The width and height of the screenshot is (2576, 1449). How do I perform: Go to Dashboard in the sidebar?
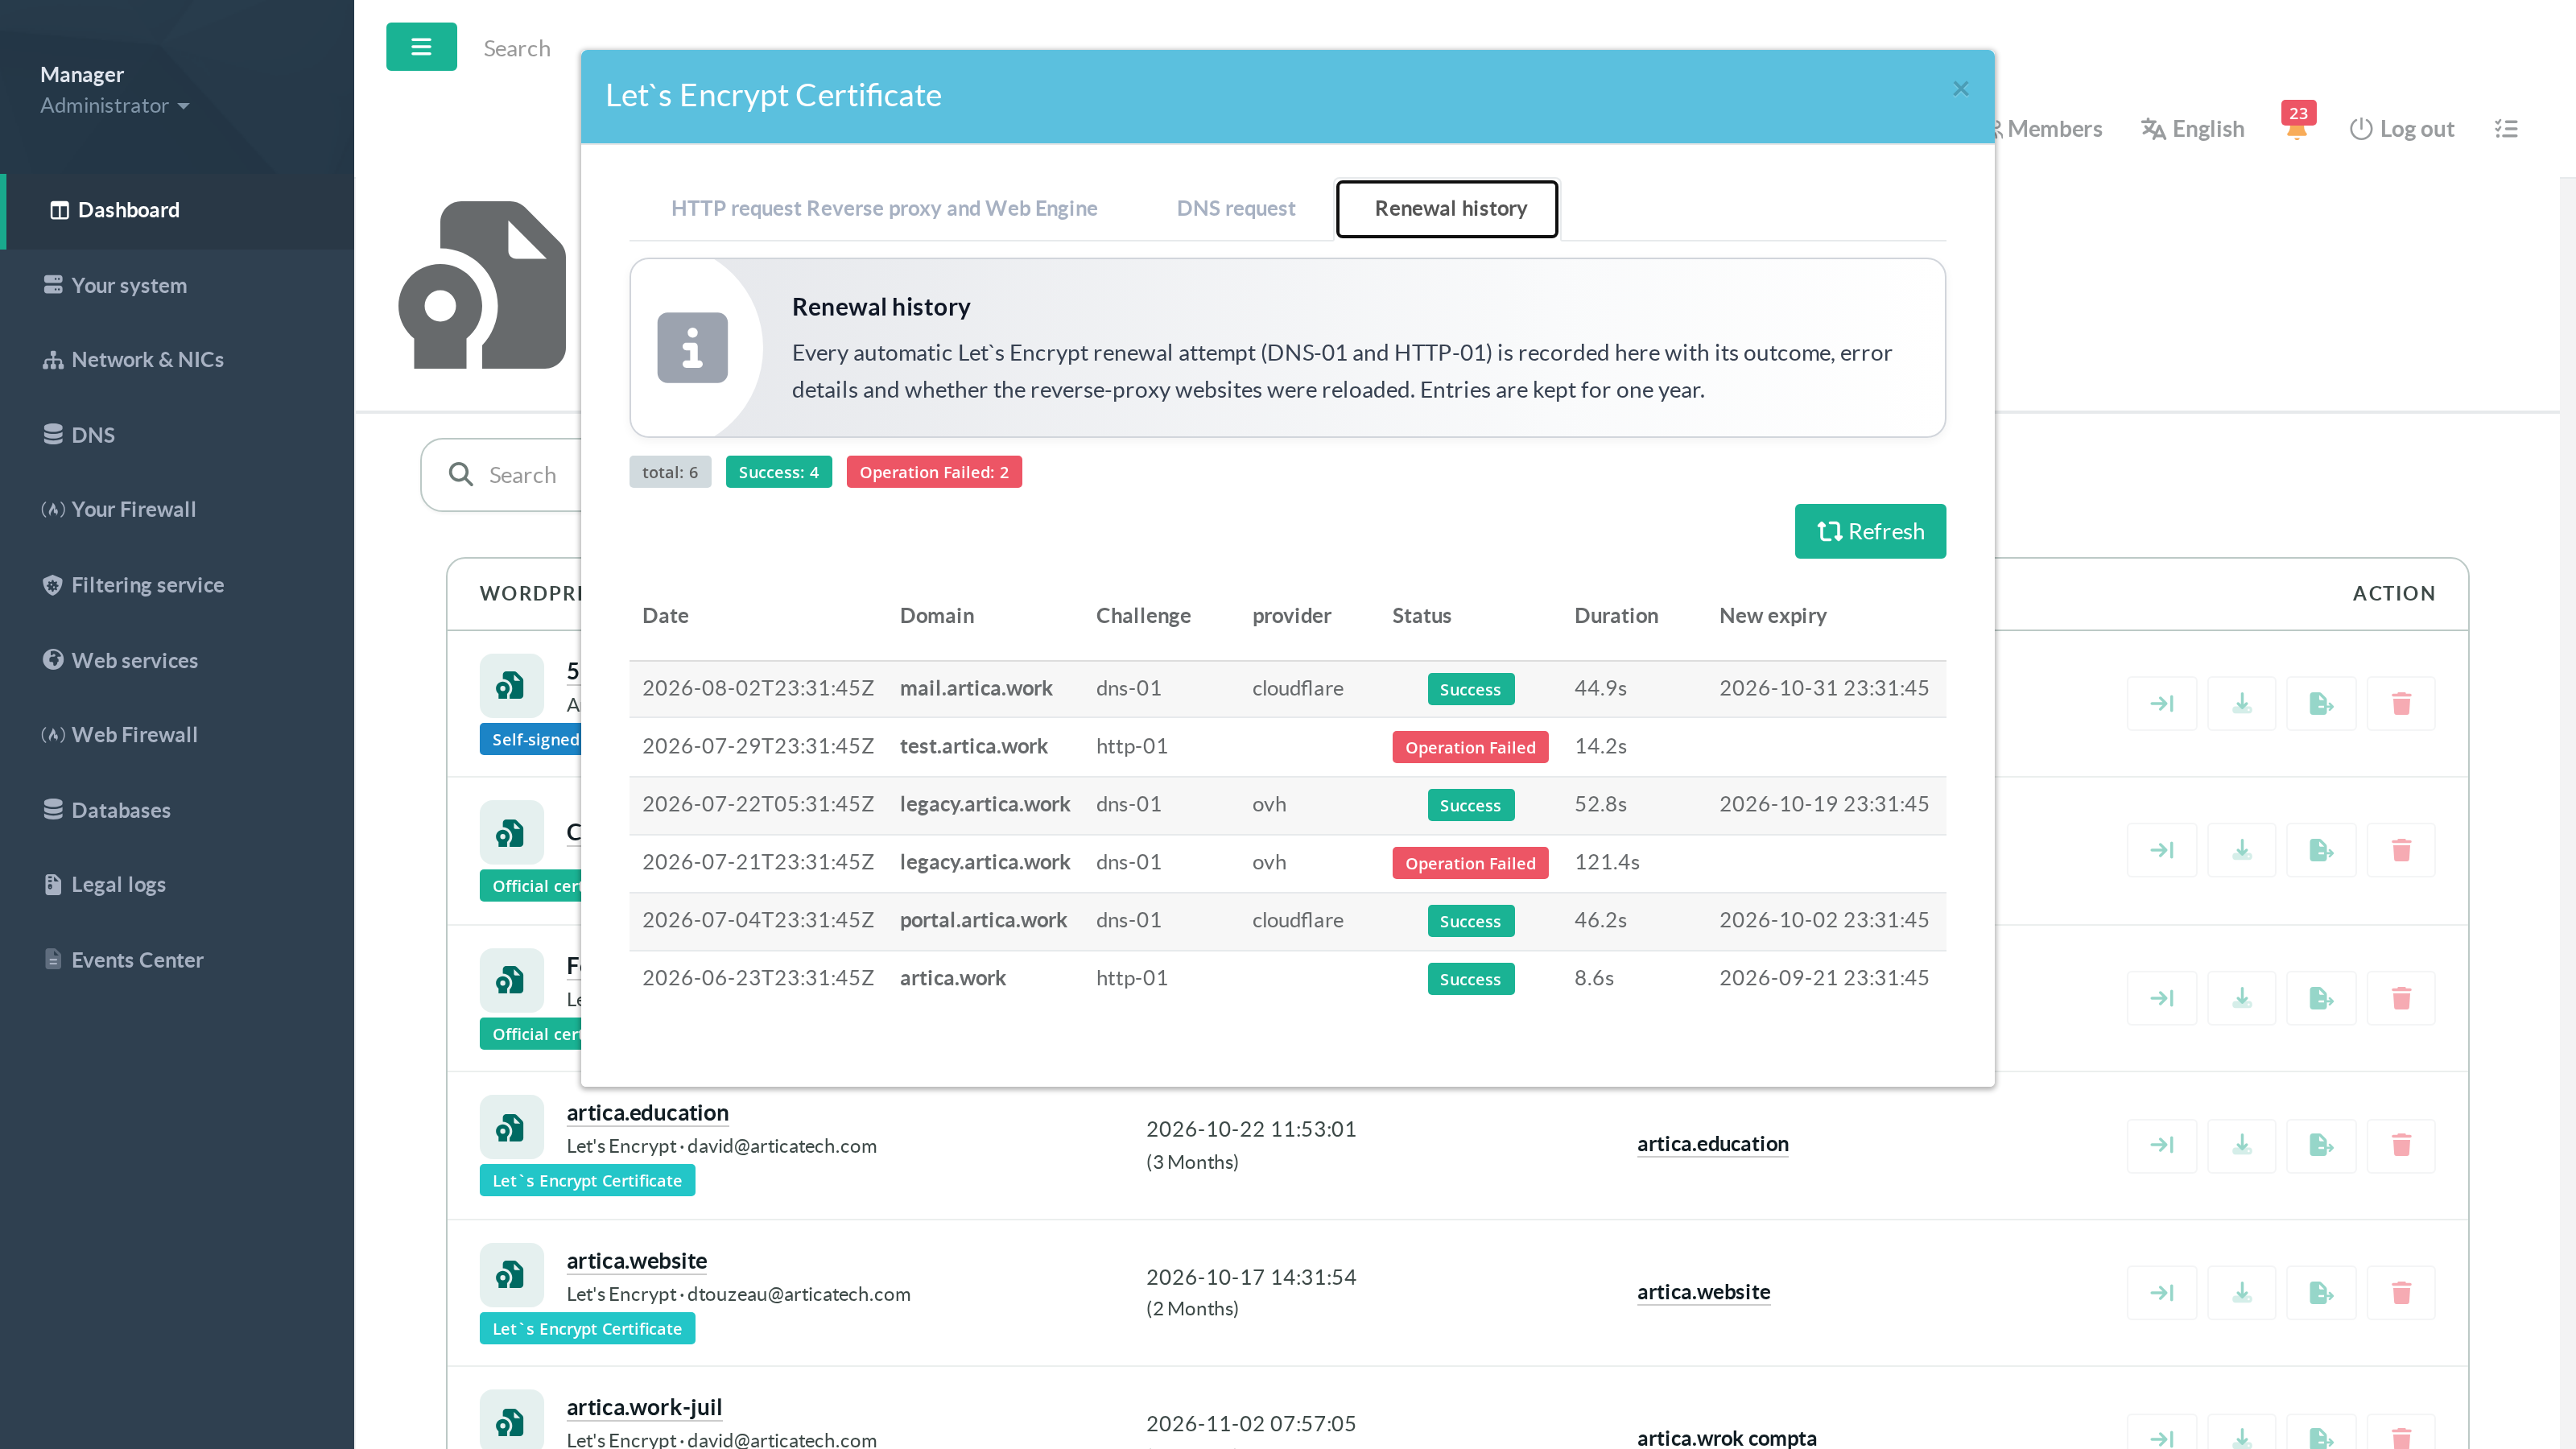(x=179, y=210)
